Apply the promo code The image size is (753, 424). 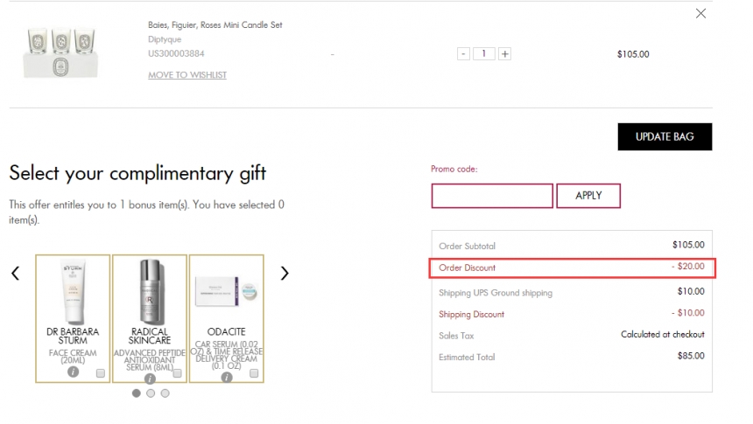pyautogui.click(x=588, y=196)
